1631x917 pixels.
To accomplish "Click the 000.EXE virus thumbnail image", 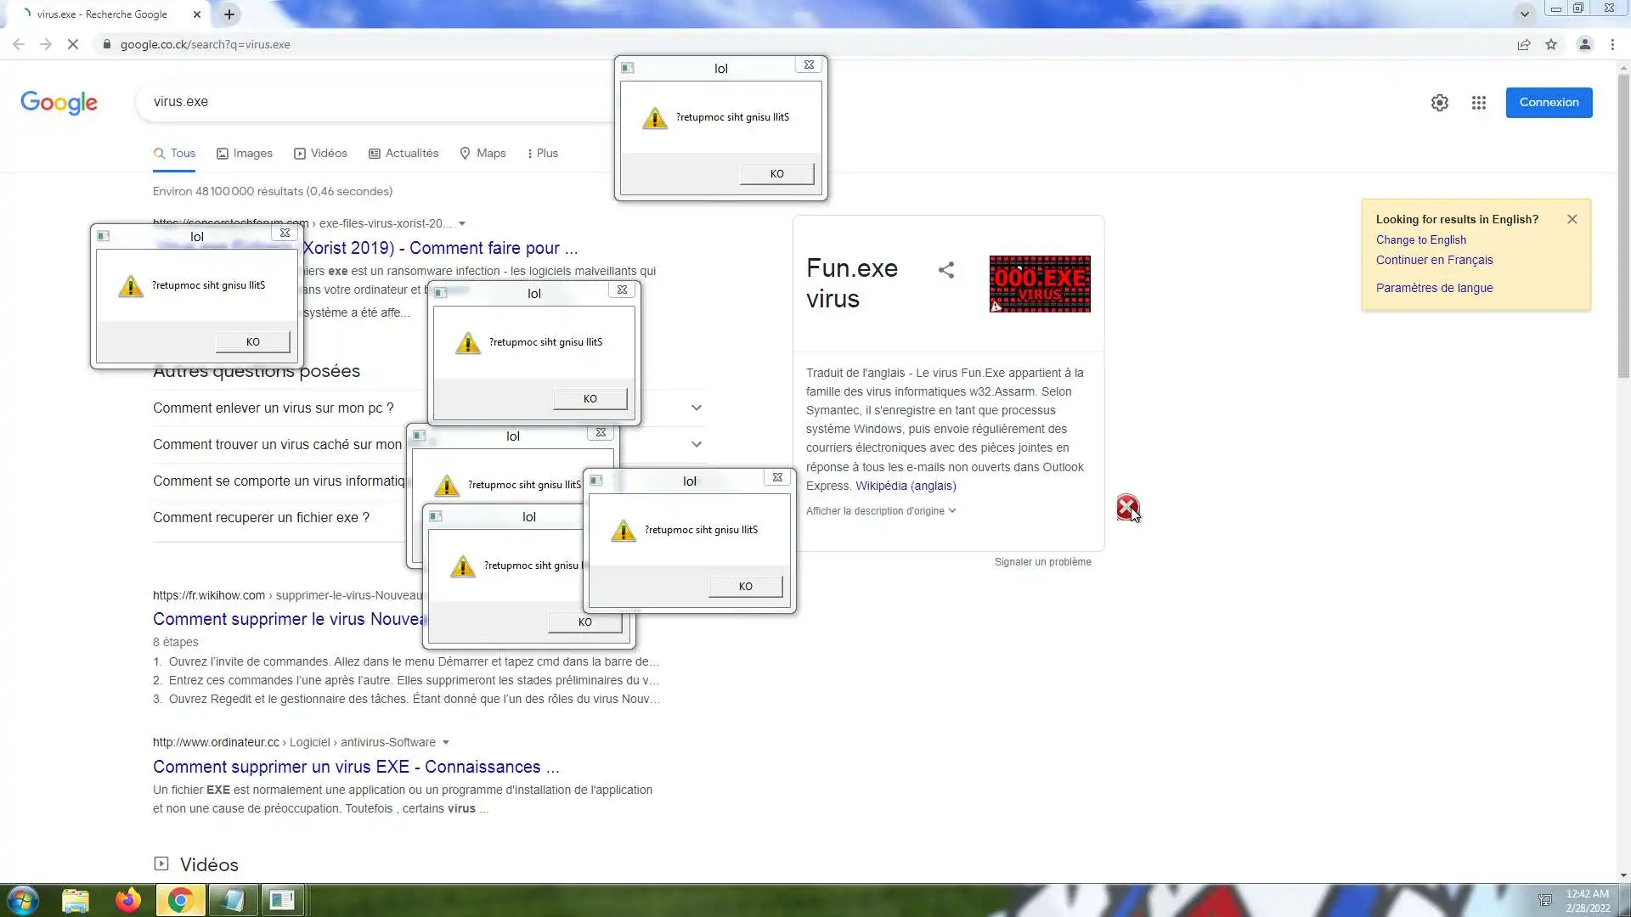I will 1040,284.
